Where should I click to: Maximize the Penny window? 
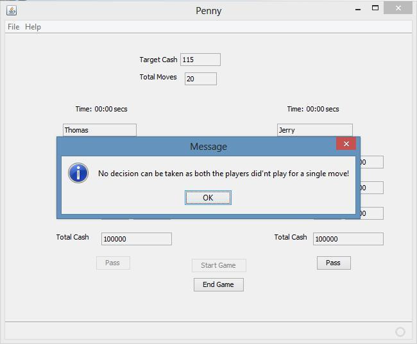375,8
